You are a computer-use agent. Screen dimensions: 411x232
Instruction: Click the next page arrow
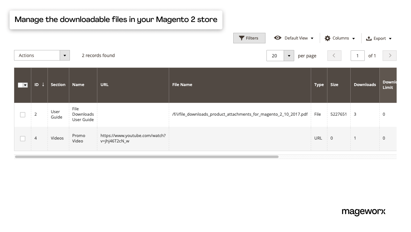pyautogui.click(x=389, y=55)
